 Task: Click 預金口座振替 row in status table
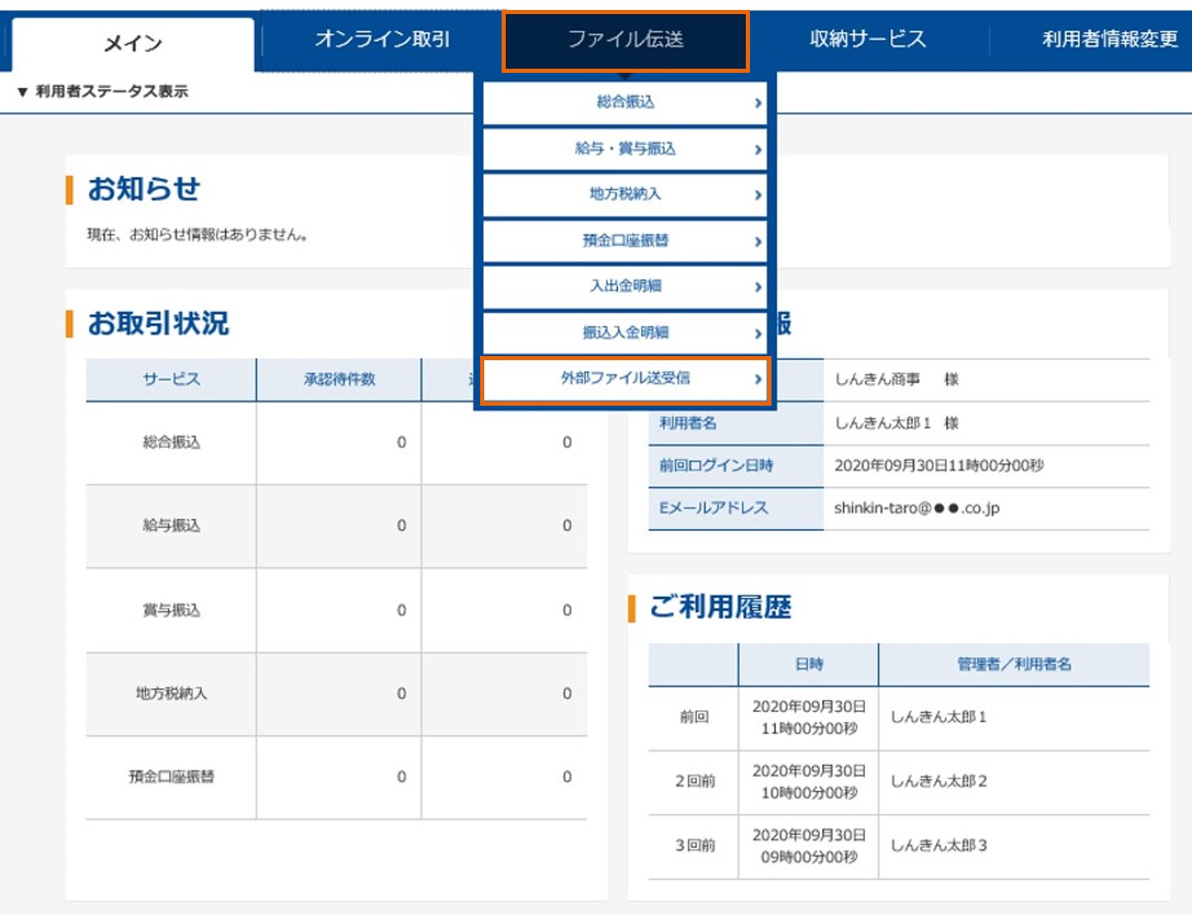click(x=336, y=778)
